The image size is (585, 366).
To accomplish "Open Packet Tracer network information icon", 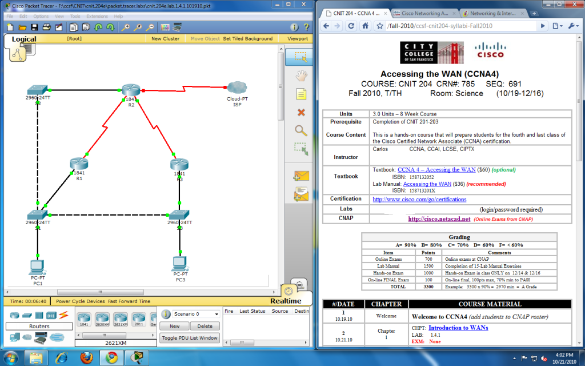I will click(x=294, y=27).
